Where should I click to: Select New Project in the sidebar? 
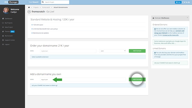point(9,27)
